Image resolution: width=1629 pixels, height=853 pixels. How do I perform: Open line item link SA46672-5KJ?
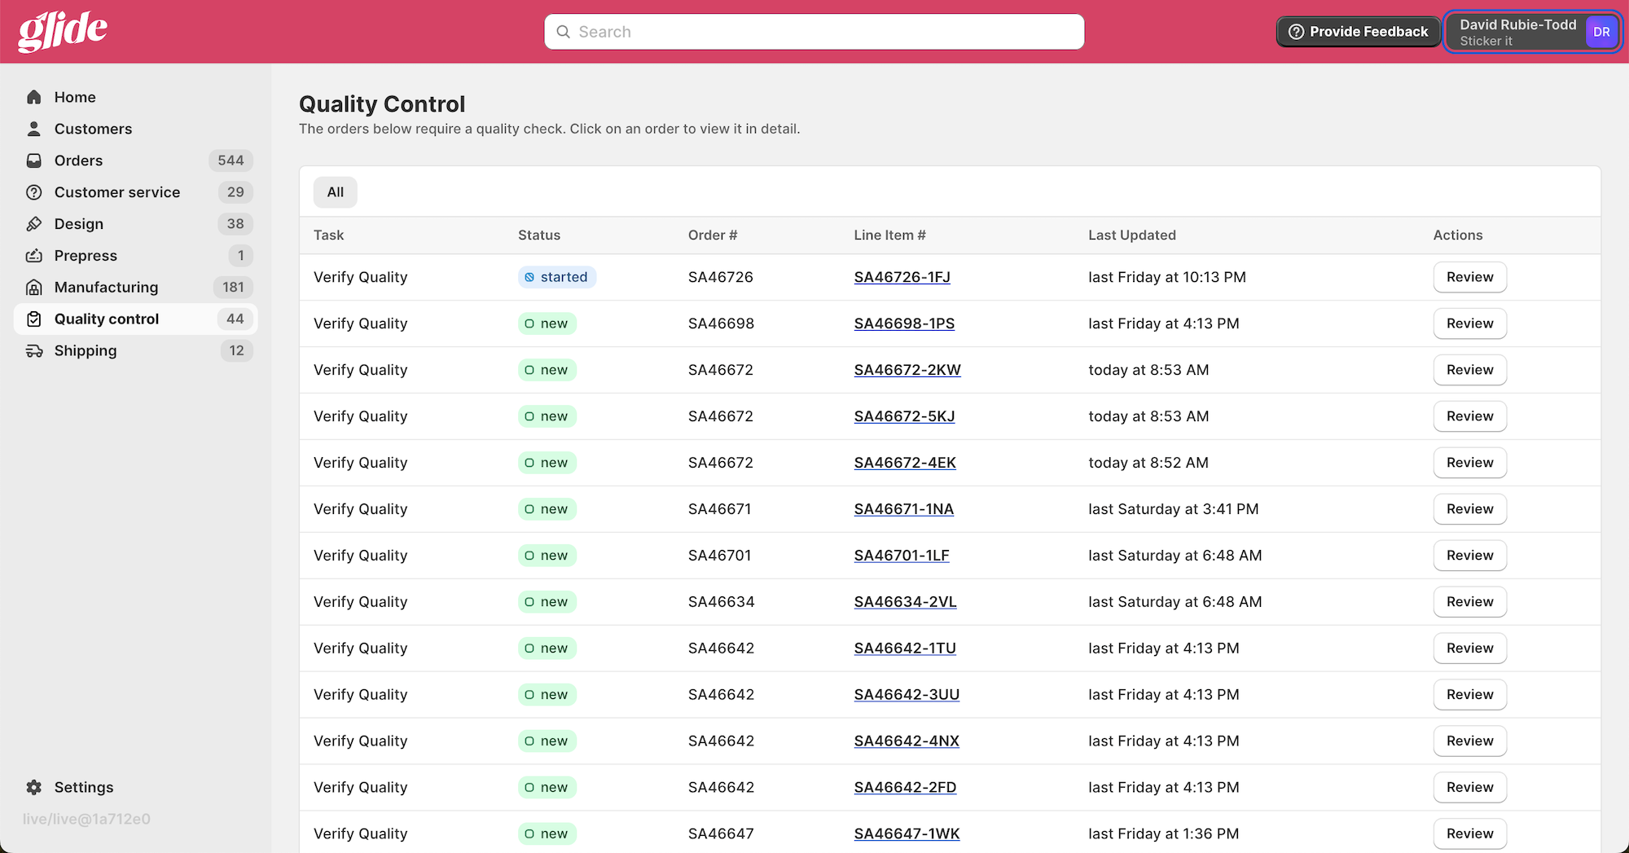pyautogui.click(x=904, y=416)
